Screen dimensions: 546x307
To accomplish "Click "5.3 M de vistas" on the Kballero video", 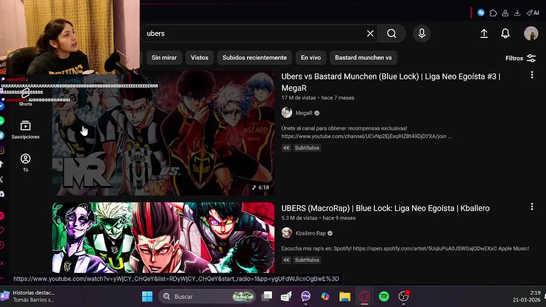I will 299,218.
